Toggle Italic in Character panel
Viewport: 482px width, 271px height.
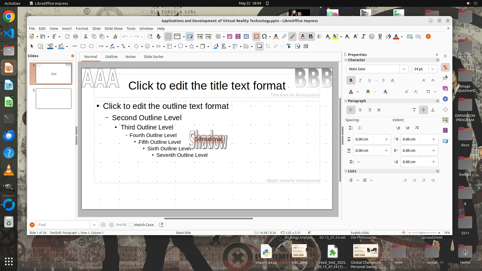pyautogui.click(x=360, y=80)
